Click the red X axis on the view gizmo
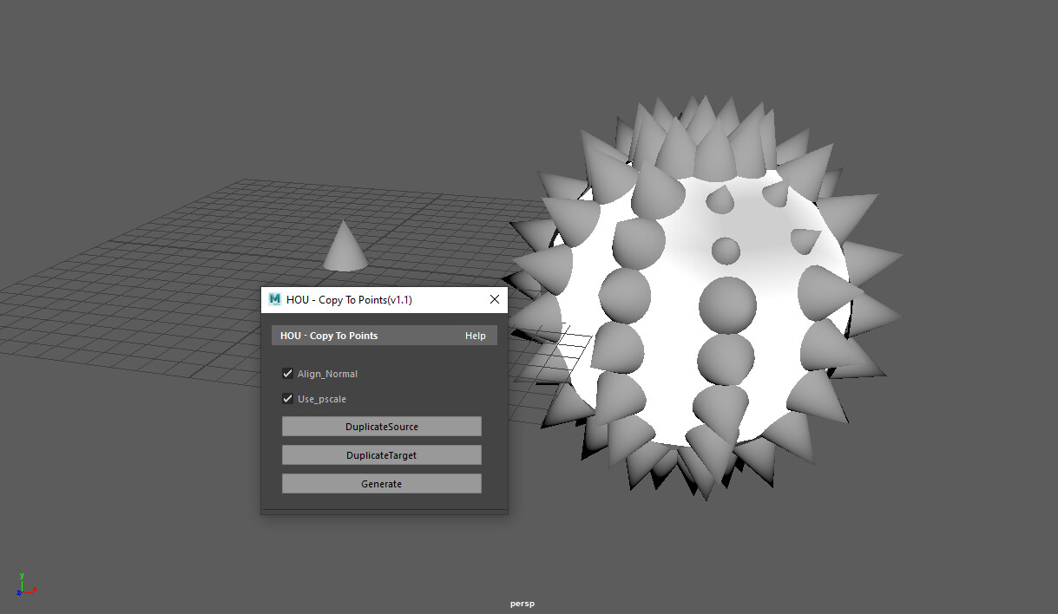 (x=33, y=591)
